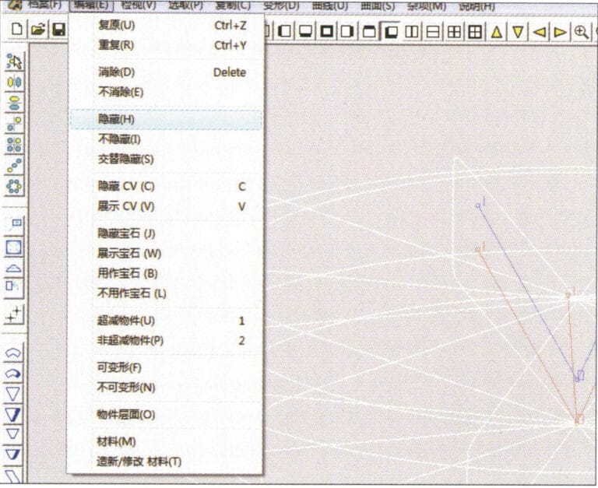
Task: Choose the up-down mirror copy tool
Action: (x=15, y=103)
